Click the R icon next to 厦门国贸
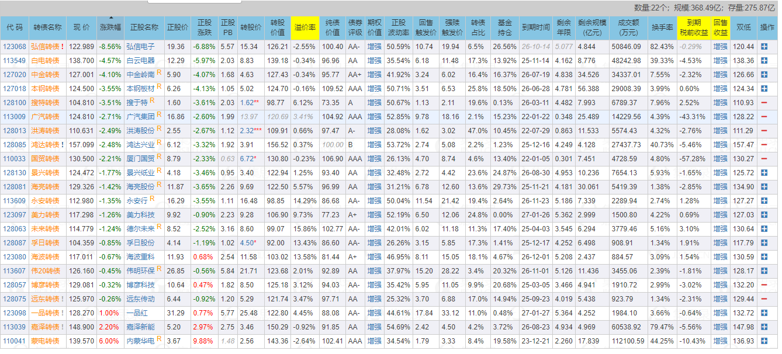 (159, 158)
